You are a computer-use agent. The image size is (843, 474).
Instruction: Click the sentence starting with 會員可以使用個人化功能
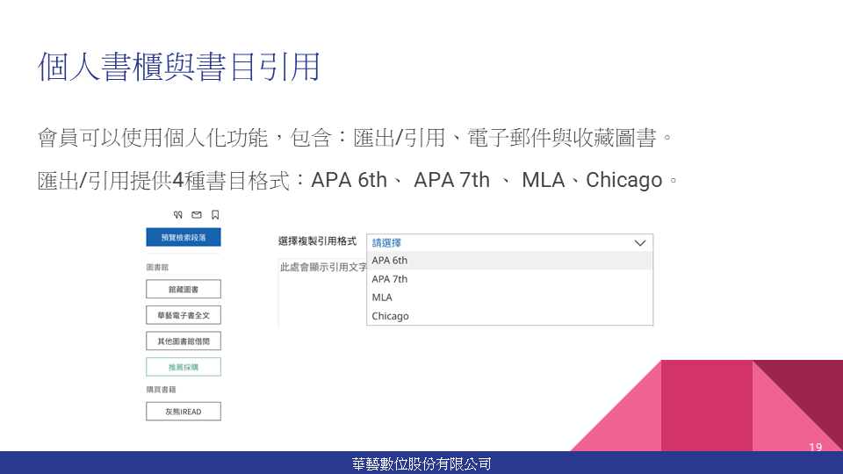(355, 138)
